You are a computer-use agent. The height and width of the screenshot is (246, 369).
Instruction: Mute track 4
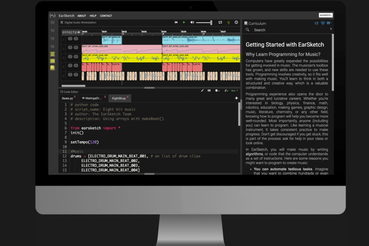click(76, 66)
